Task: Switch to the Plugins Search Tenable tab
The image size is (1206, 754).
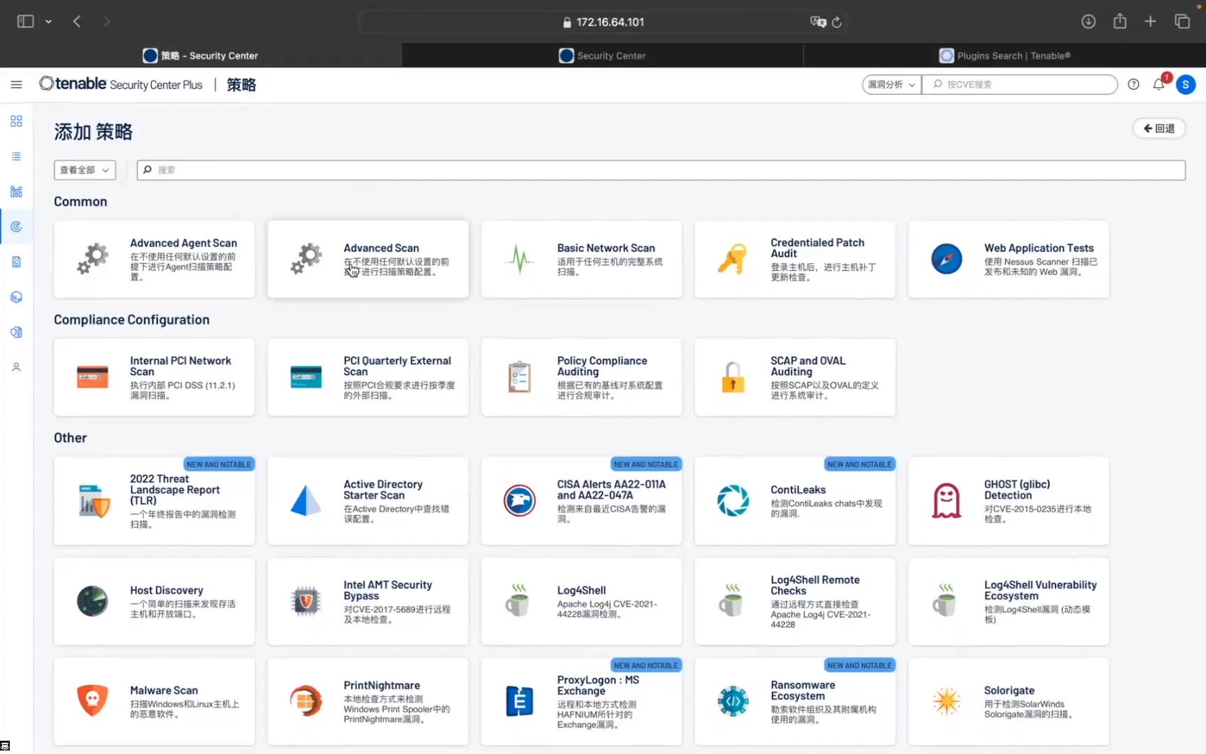Action: 1004,55
